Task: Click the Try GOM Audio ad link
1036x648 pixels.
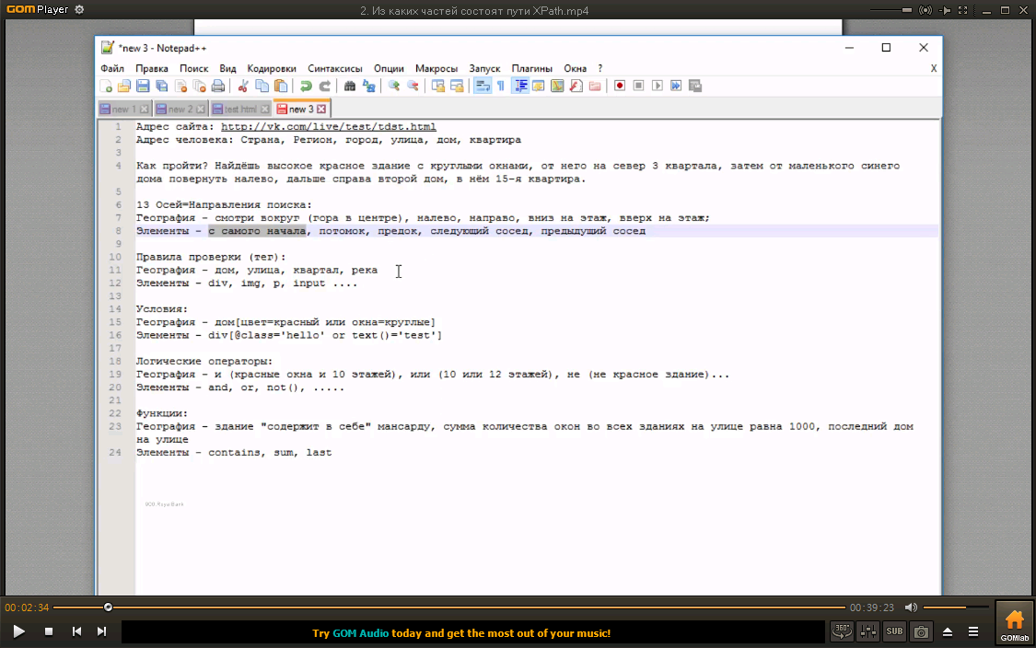Action: [460, 633]
